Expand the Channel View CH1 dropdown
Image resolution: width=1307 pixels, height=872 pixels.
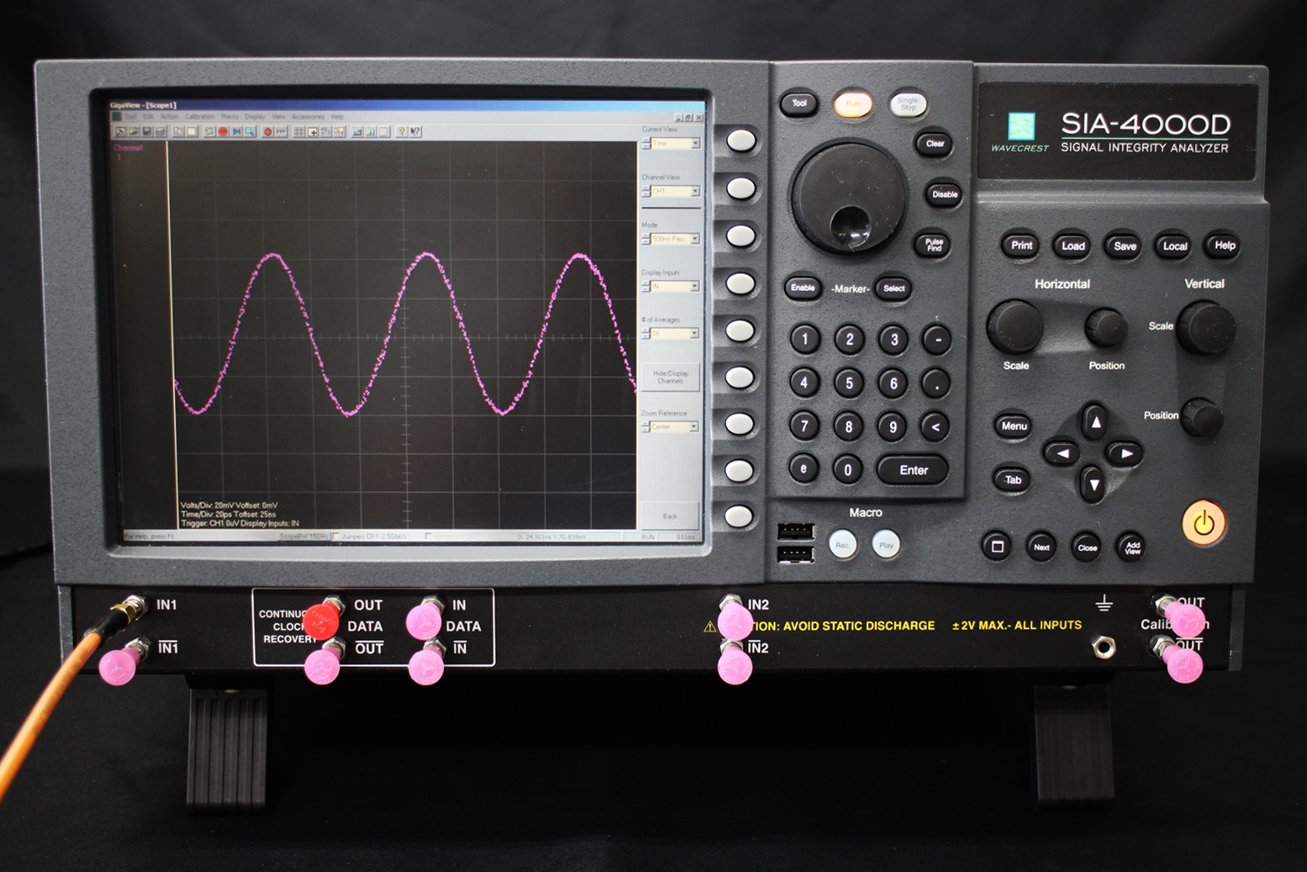695,192
